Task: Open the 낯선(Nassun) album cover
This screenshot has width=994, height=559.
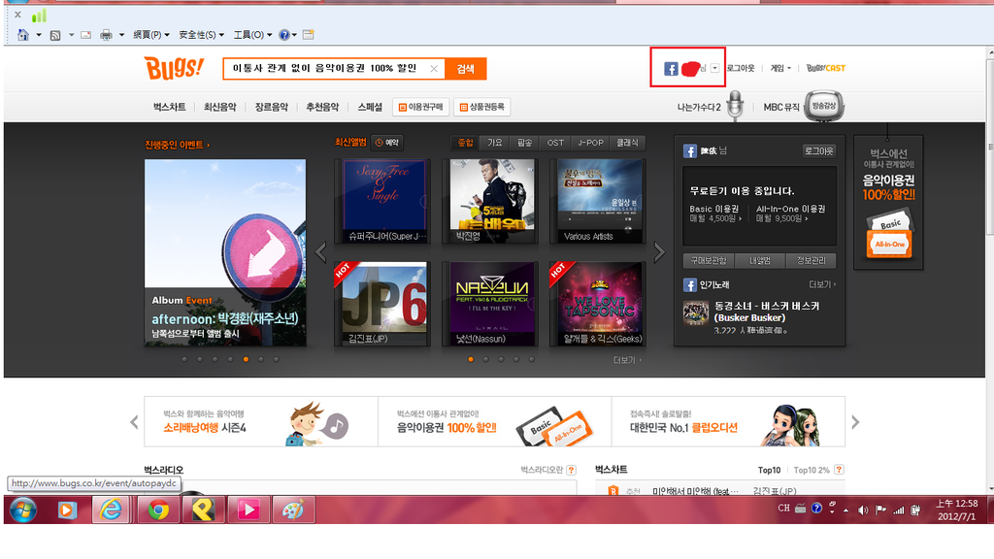Action: click(x=491, y=304)
